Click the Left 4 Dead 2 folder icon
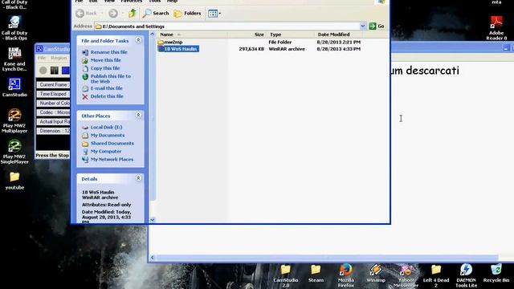Image resolution: width=514 pixels, height=289 pixels. (x=436, y=275)
